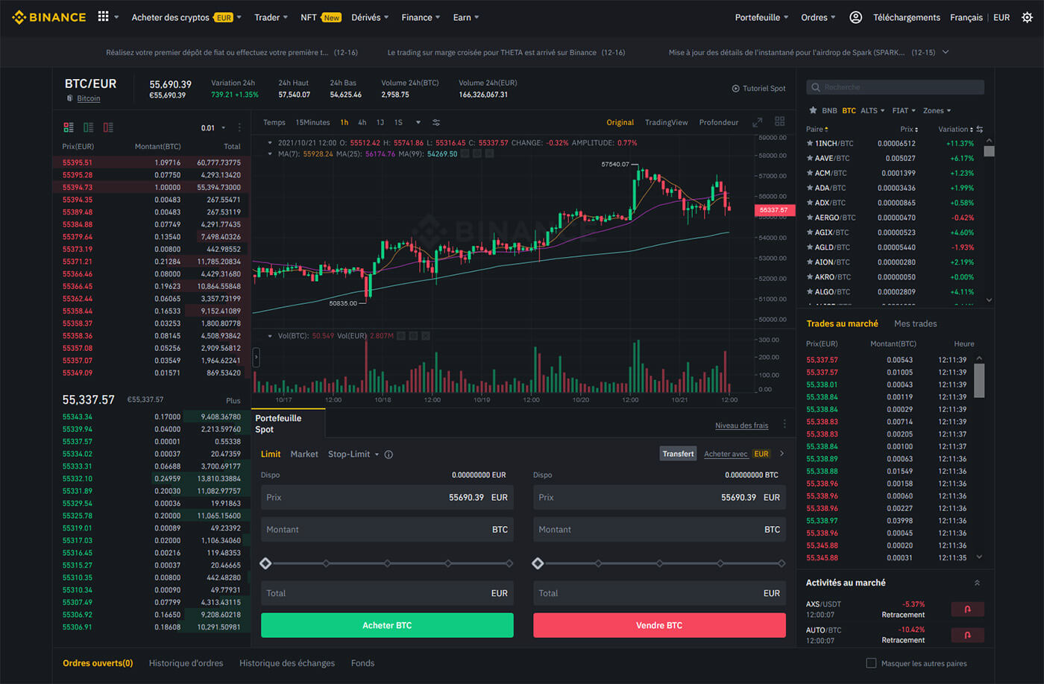This screenshot has height=684, width=1044.
Task: Favorite the ALGO/BTC pair star
Action: click(x=810, y=292)
